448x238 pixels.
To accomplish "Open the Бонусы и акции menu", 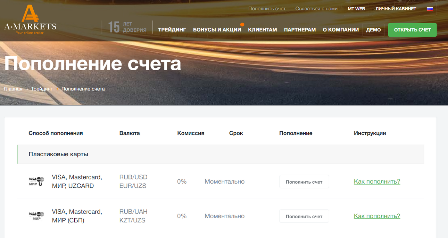I will pyautogui.click(x=217, y=30).
